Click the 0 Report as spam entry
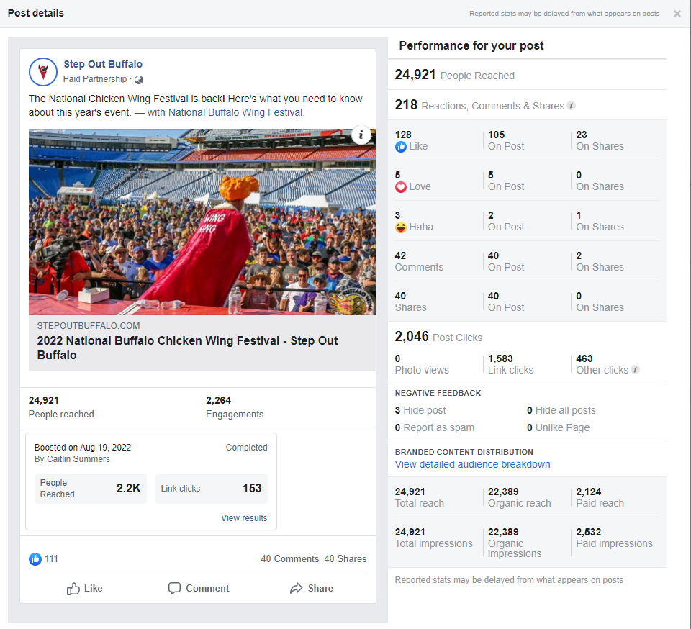Screen dimensions: 691x629 click(x=435, y=427)
